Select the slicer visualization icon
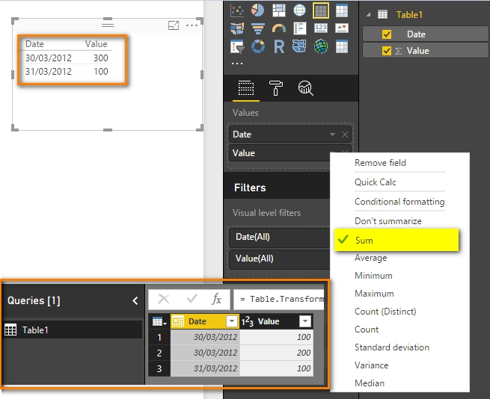Viewport: 490px width, 399px height. (237, 47)
